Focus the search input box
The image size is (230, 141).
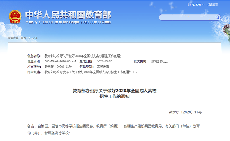tap(187, 17)
